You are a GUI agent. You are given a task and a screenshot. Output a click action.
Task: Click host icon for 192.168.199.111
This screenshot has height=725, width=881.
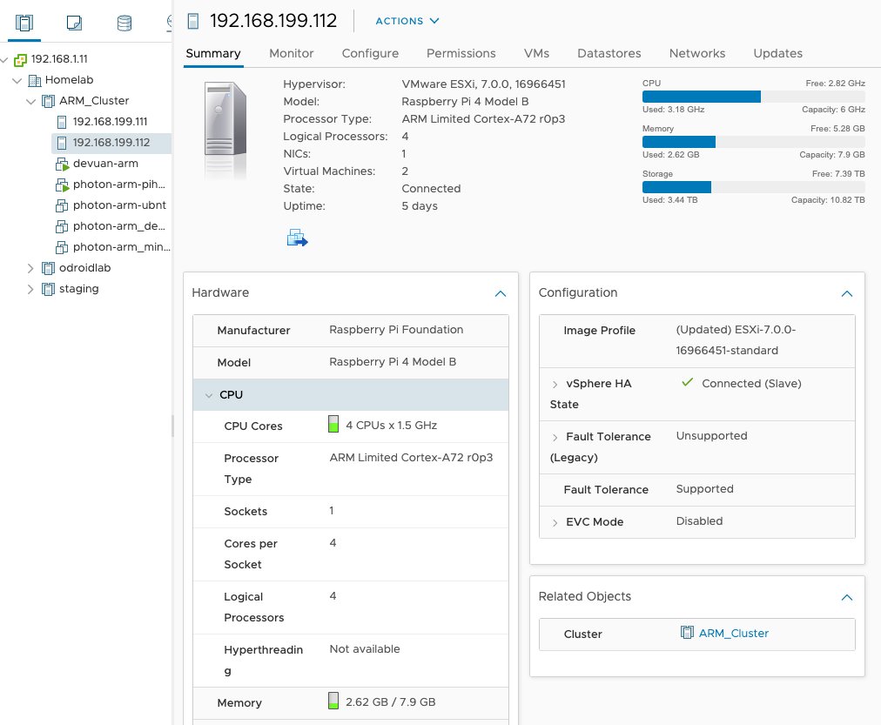point(62,122)
